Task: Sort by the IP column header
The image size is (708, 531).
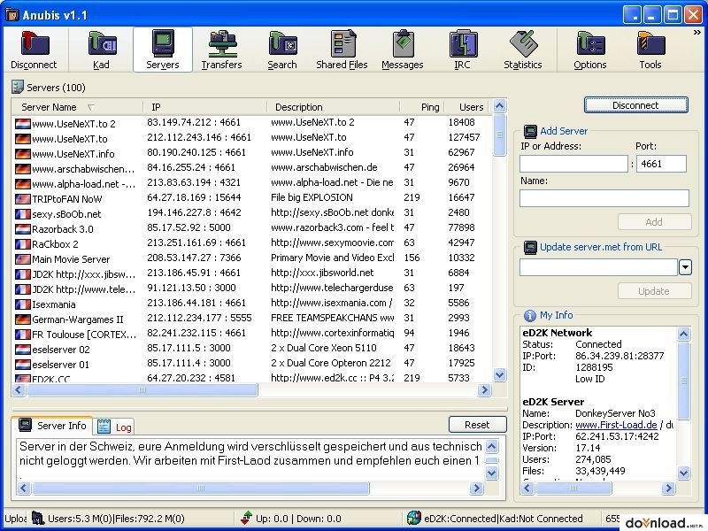Action: point(205,107)
